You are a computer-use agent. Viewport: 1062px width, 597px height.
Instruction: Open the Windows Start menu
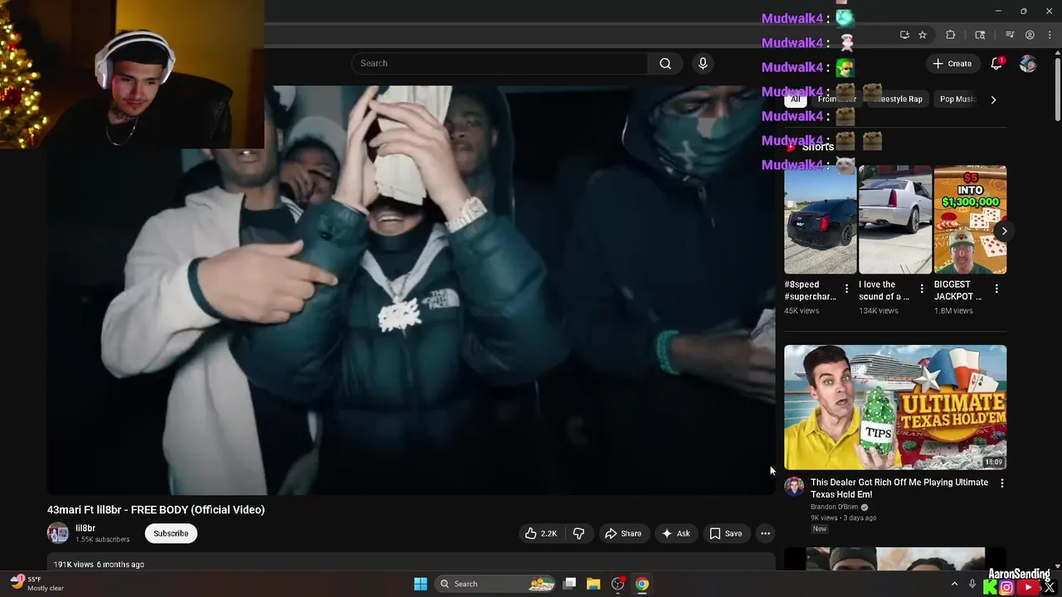tap(421, 584)
